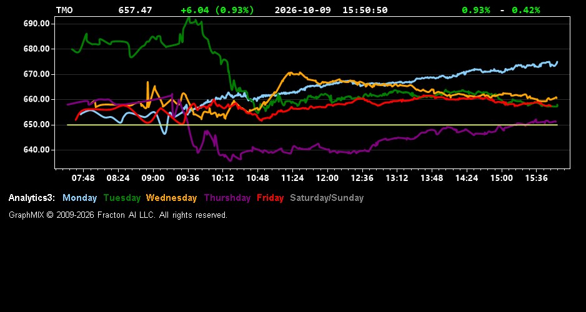The image size is (586, 312).
Task: Click the 15:36 time axis label
Action: [x=536, y=178]
